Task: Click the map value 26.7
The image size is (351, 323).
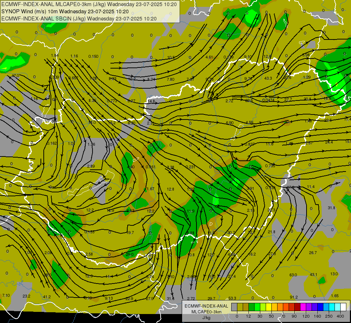Action: 313,253
